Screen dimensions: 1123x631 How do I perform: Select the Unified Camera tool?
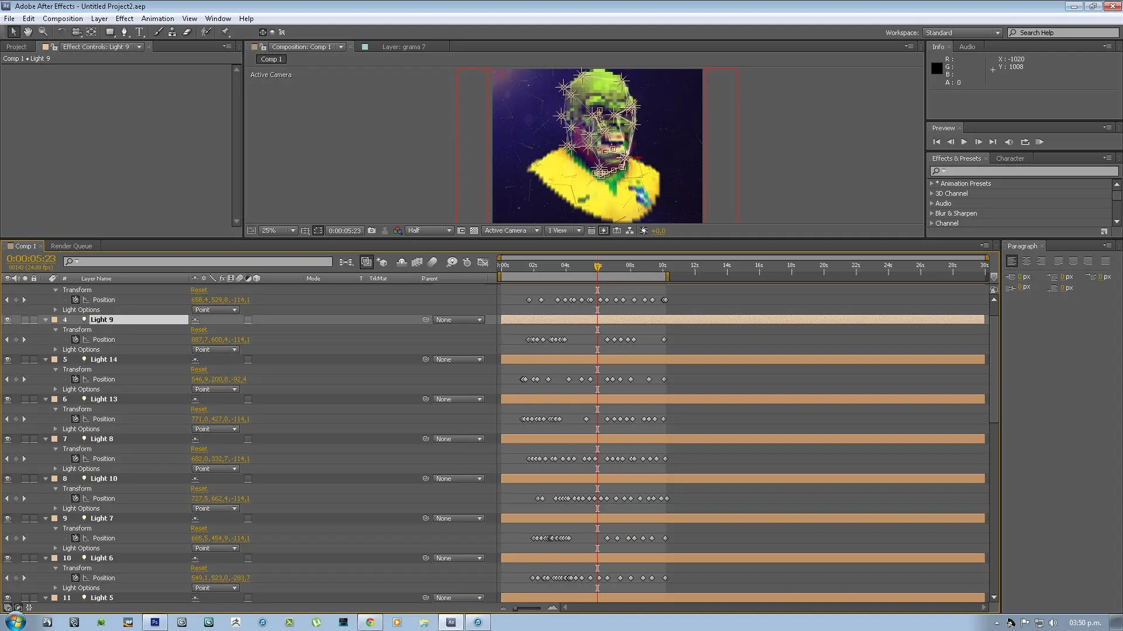[77, 32]
